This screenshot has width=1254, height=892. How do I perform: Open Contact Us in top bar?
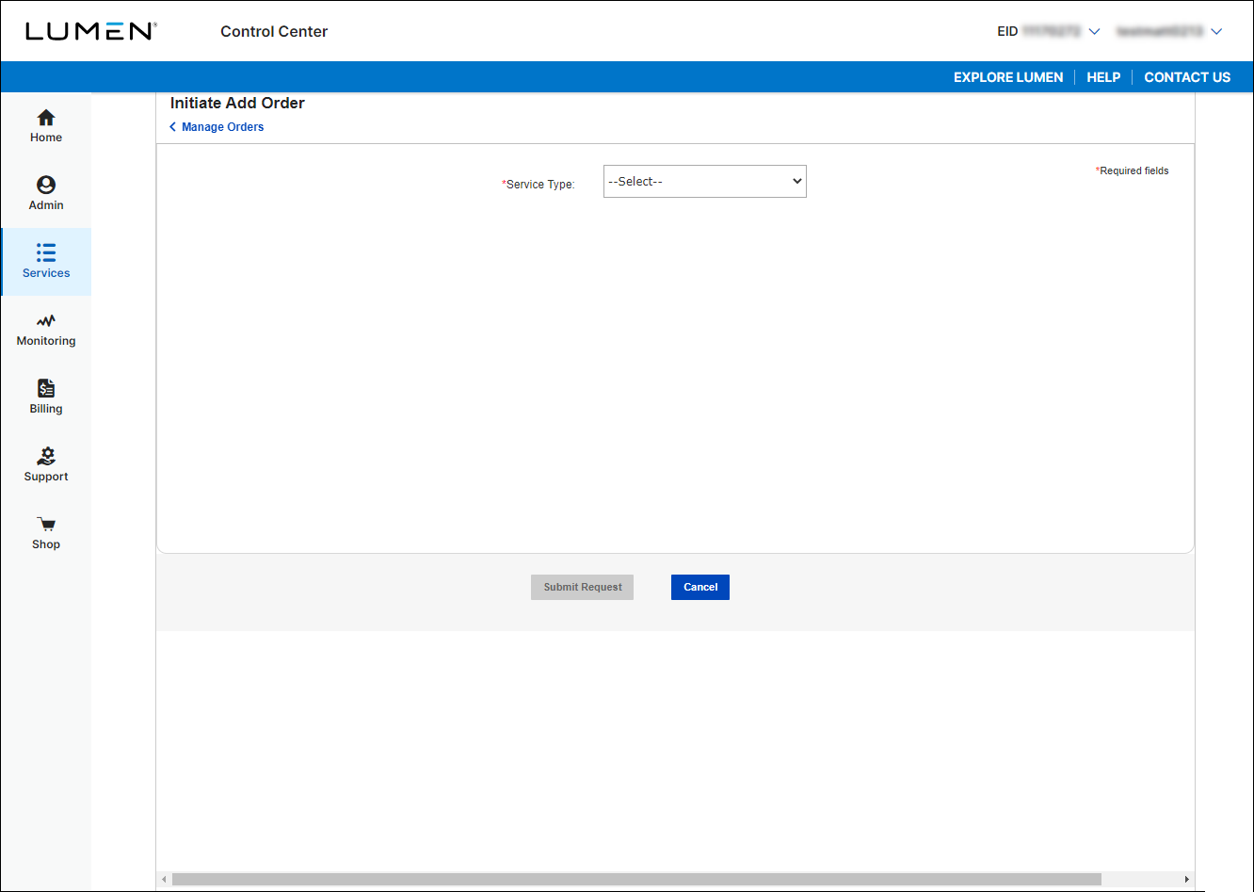1187,77
